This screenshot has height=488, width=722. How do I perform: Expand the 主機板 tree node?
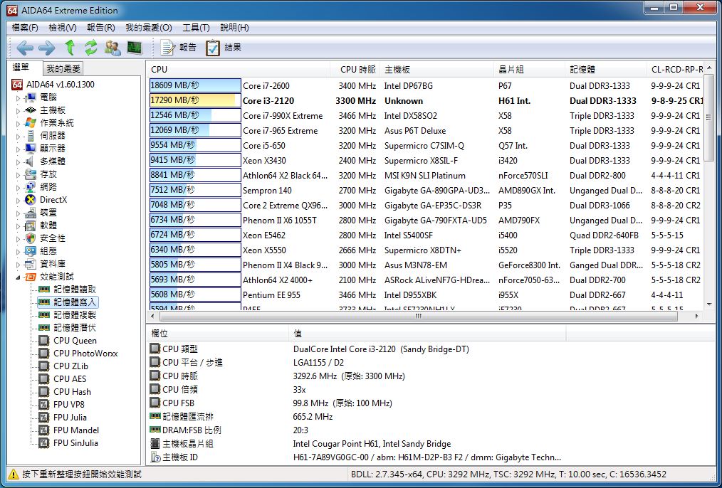coord(19,111)
